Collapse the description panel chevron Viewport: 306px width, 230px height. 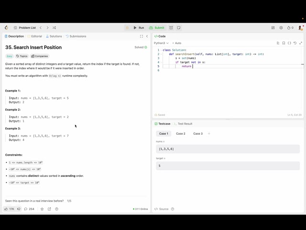[x=147, y=36]
